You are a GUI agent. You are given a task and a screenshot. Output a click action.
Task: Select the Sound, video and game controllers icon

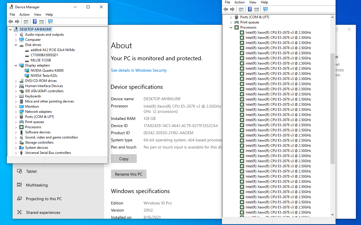pyautogui.click(x=21, y=137)
